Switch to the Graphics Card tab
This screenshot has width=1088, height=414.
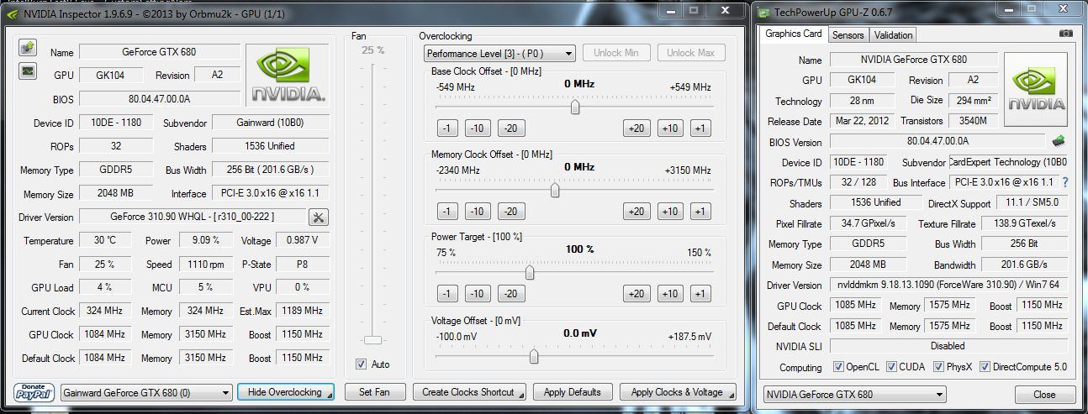coord(794,34)
